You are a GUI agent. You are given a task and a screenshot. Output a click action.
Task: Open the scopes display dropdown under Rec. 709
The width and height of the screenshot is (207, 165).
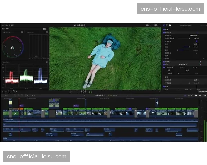coord(45,29)
